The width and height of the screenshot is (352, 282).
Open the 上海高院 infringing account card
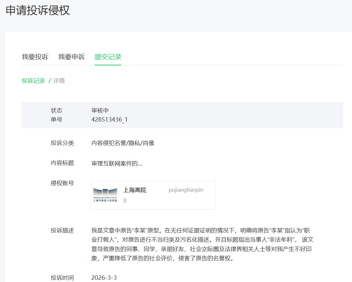point(153,195)
